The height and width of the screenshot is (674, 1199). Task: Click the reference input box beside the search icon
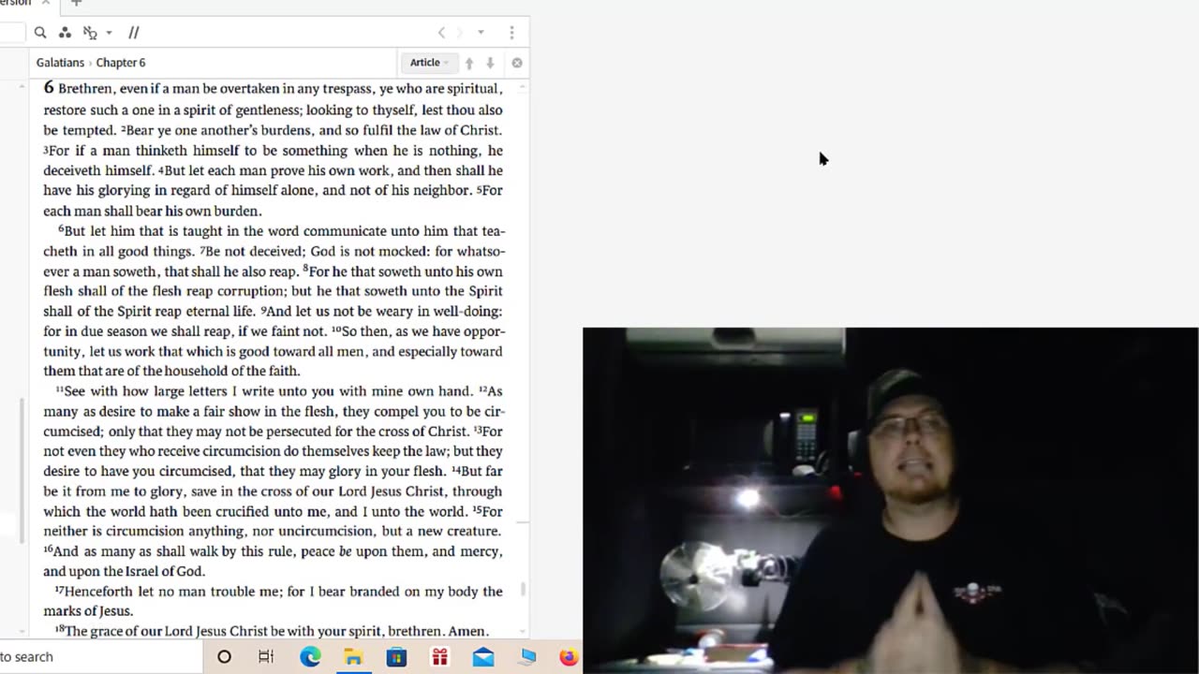click(x=12, y=33)
